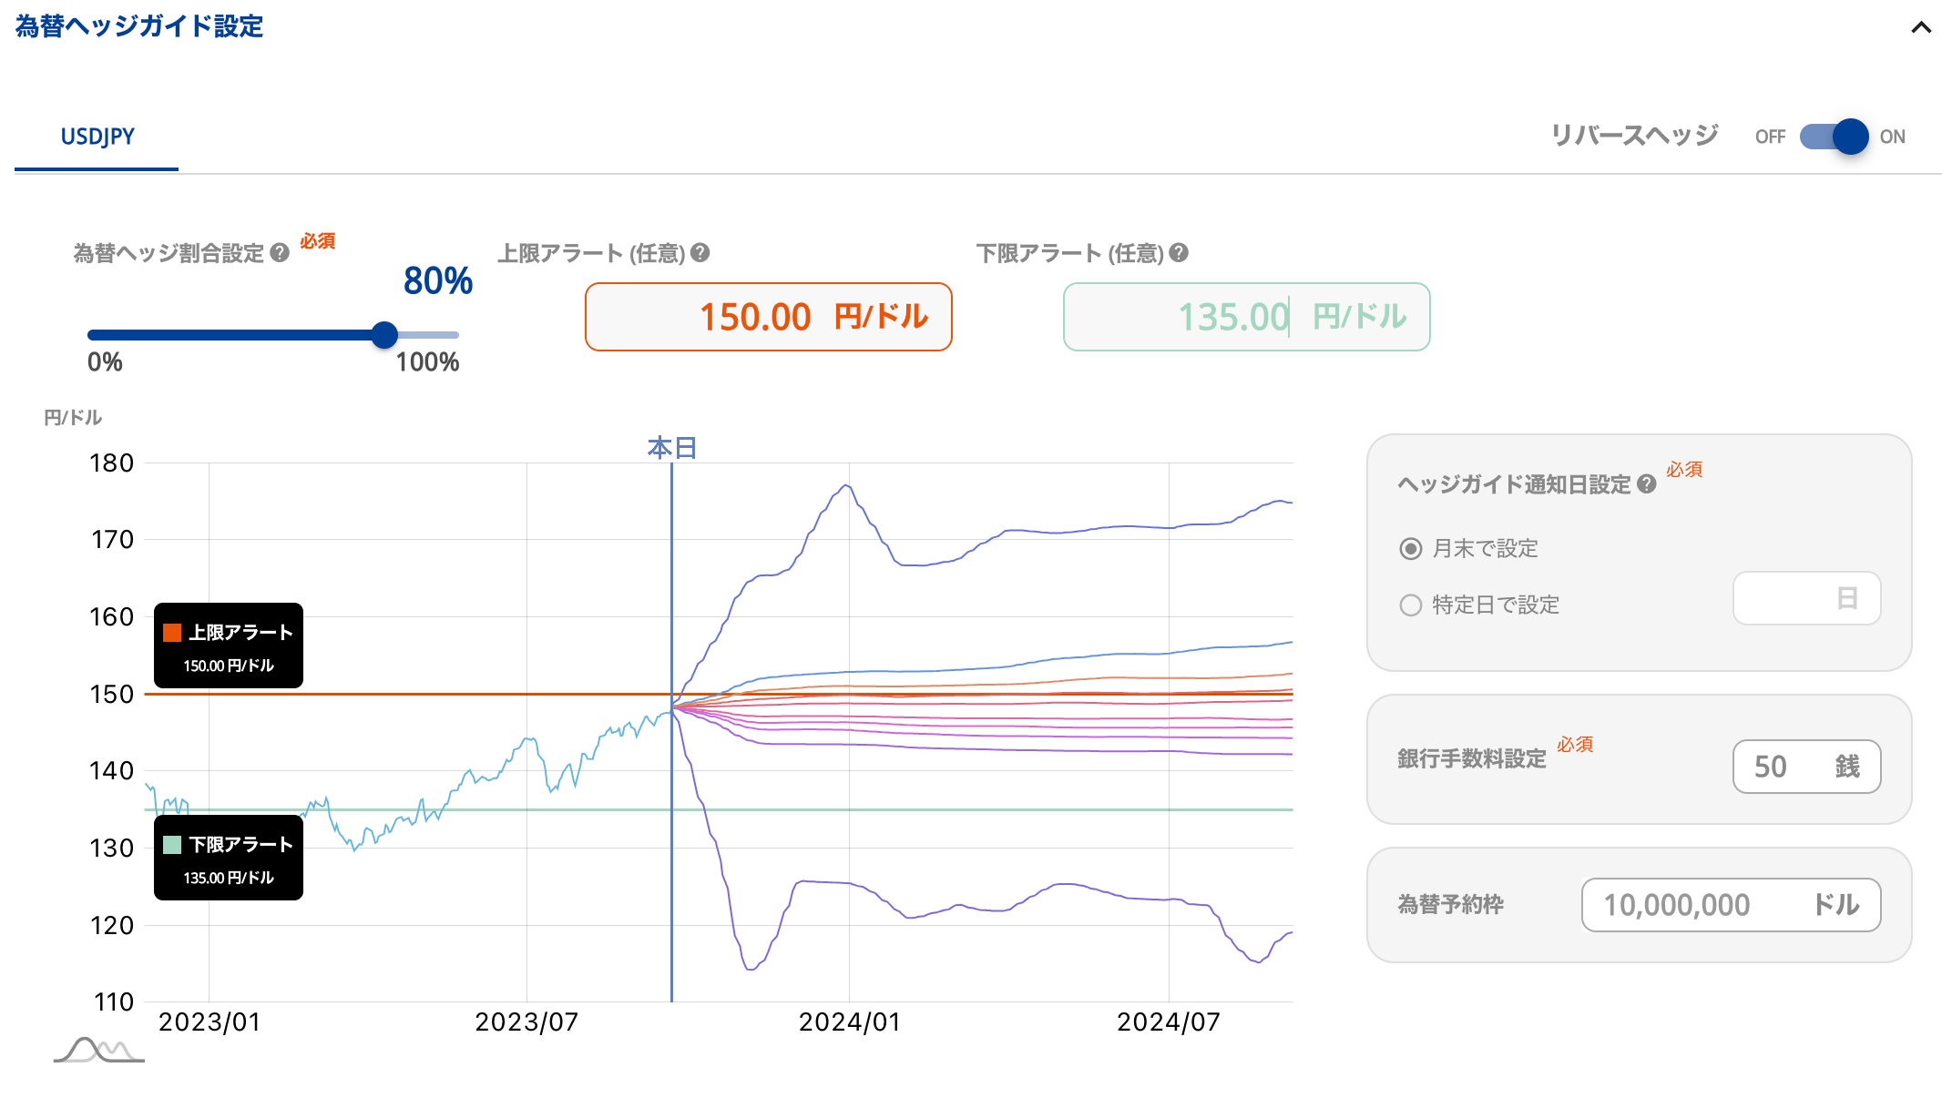This screenshot has height=1098, width=1942.
Task: Click the 為替ヘッジガイド設定 heading
Action: click(138, 26)
